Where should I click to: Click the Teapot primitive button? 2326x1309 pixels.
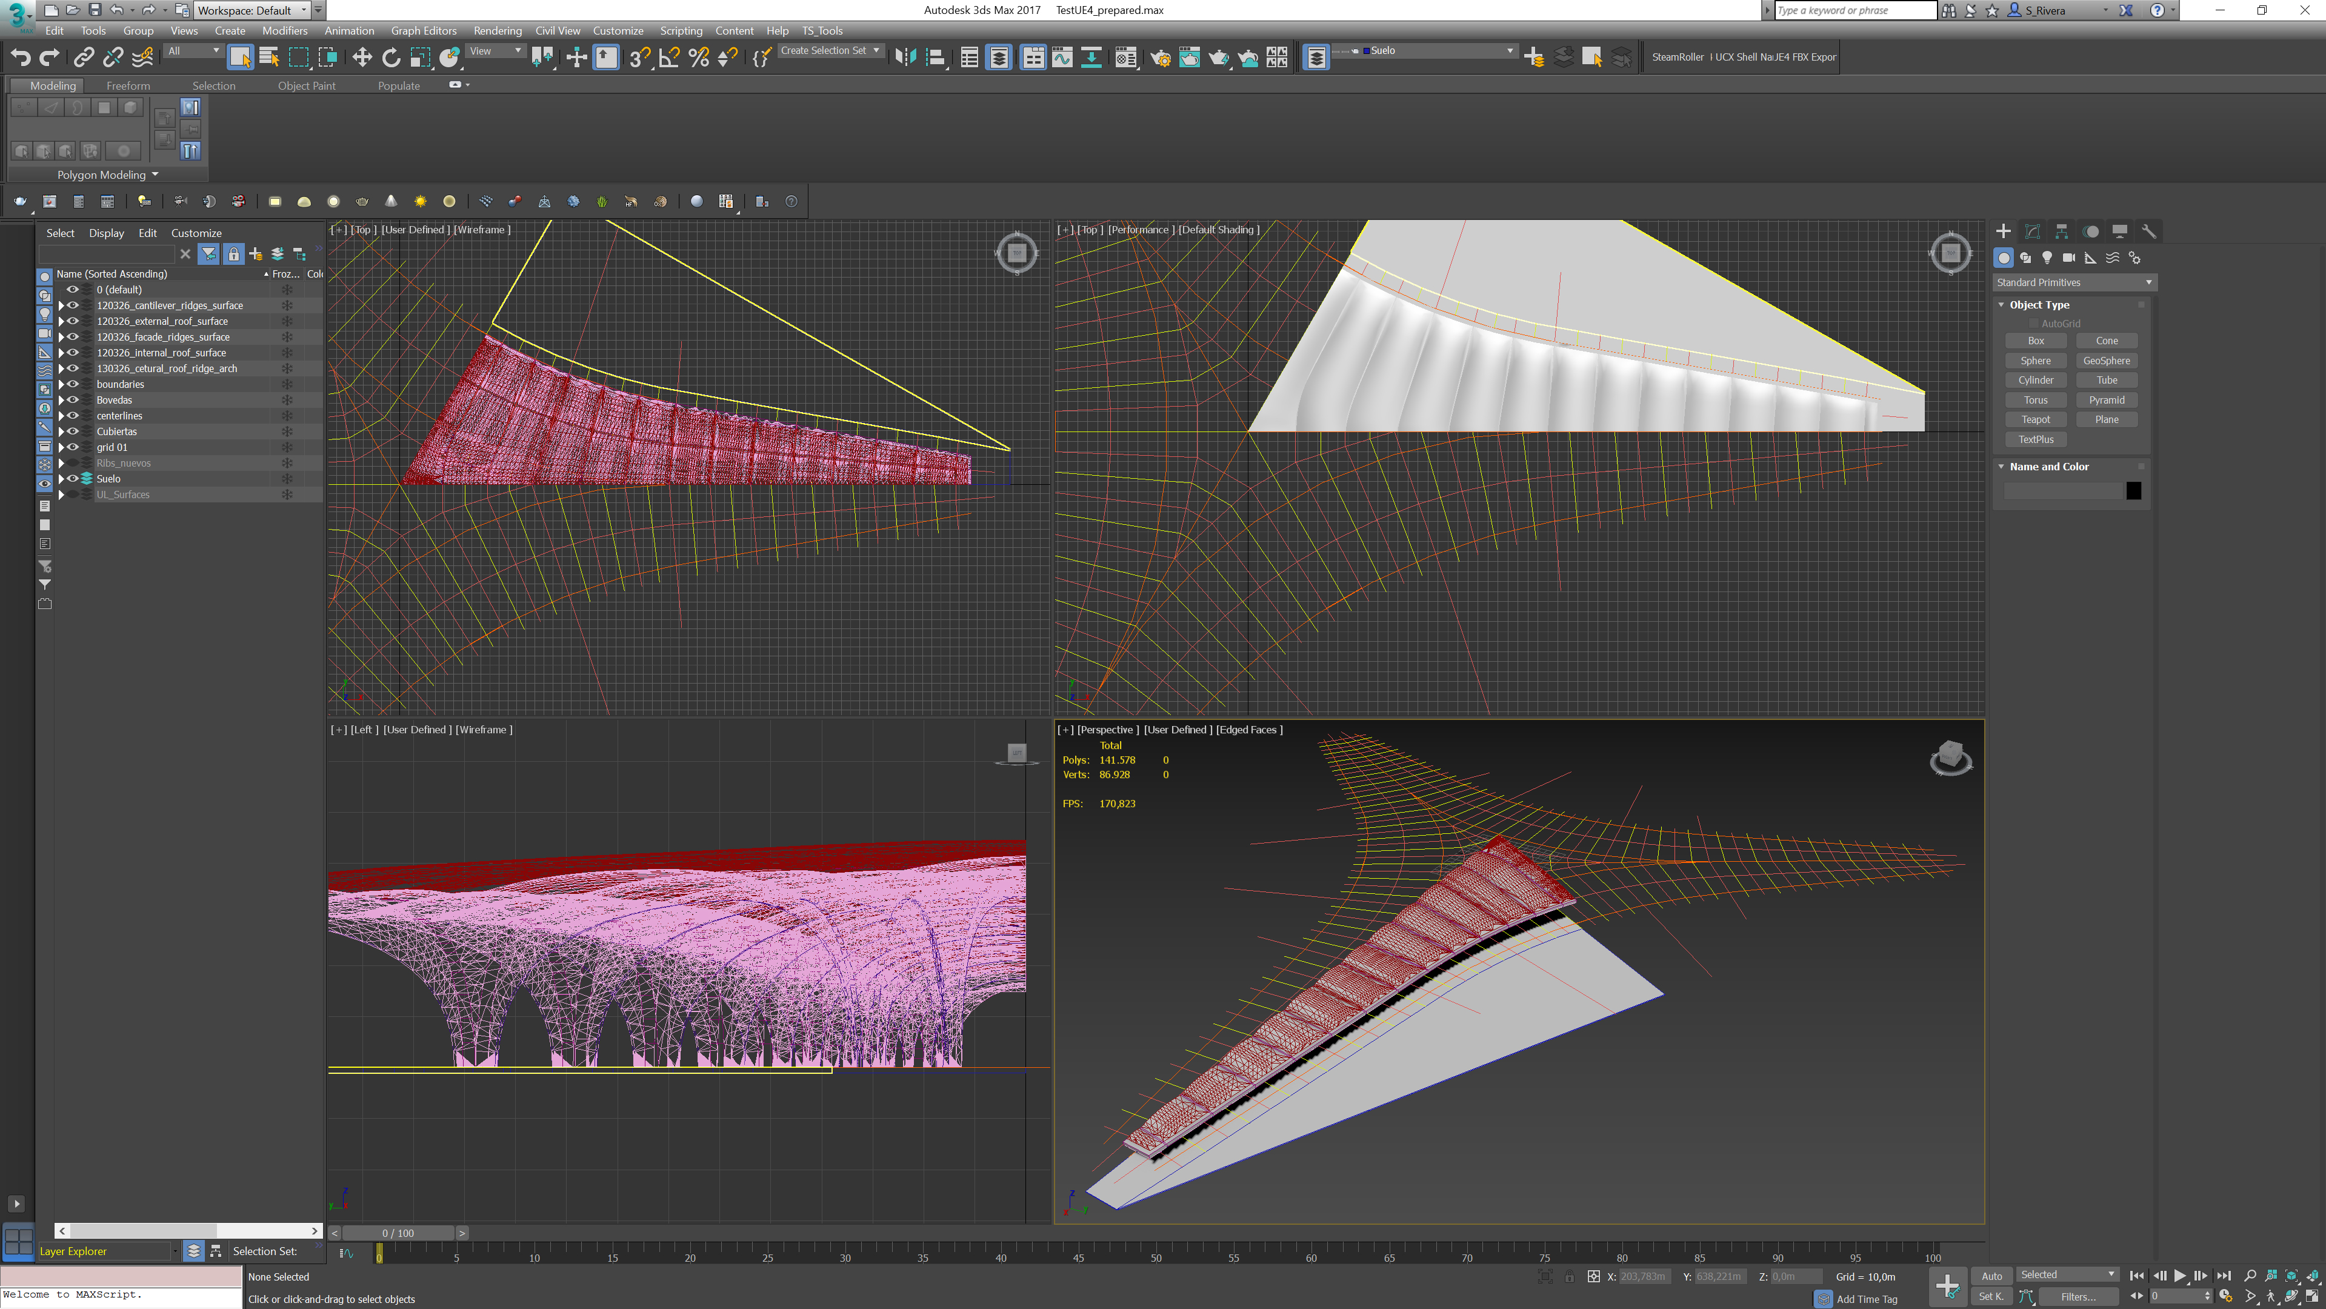point(2035,420)
